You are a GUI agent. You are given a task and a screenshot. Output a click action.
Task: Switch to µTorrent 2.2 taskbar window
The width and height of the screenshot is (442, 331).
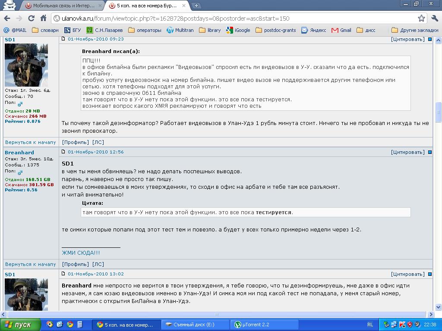tap(265, 325)
